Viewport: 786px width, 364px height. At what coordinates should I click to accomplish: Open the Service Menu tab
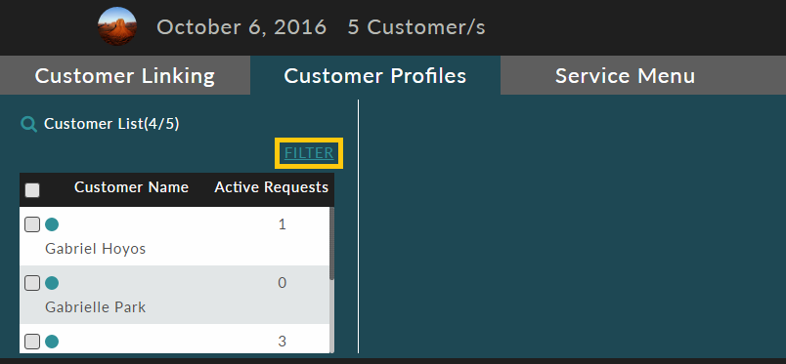(625, 75)
